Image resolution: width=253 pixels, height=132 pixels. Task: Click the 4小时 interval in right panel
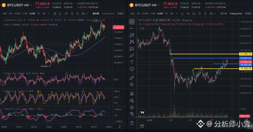coord(160,14)
